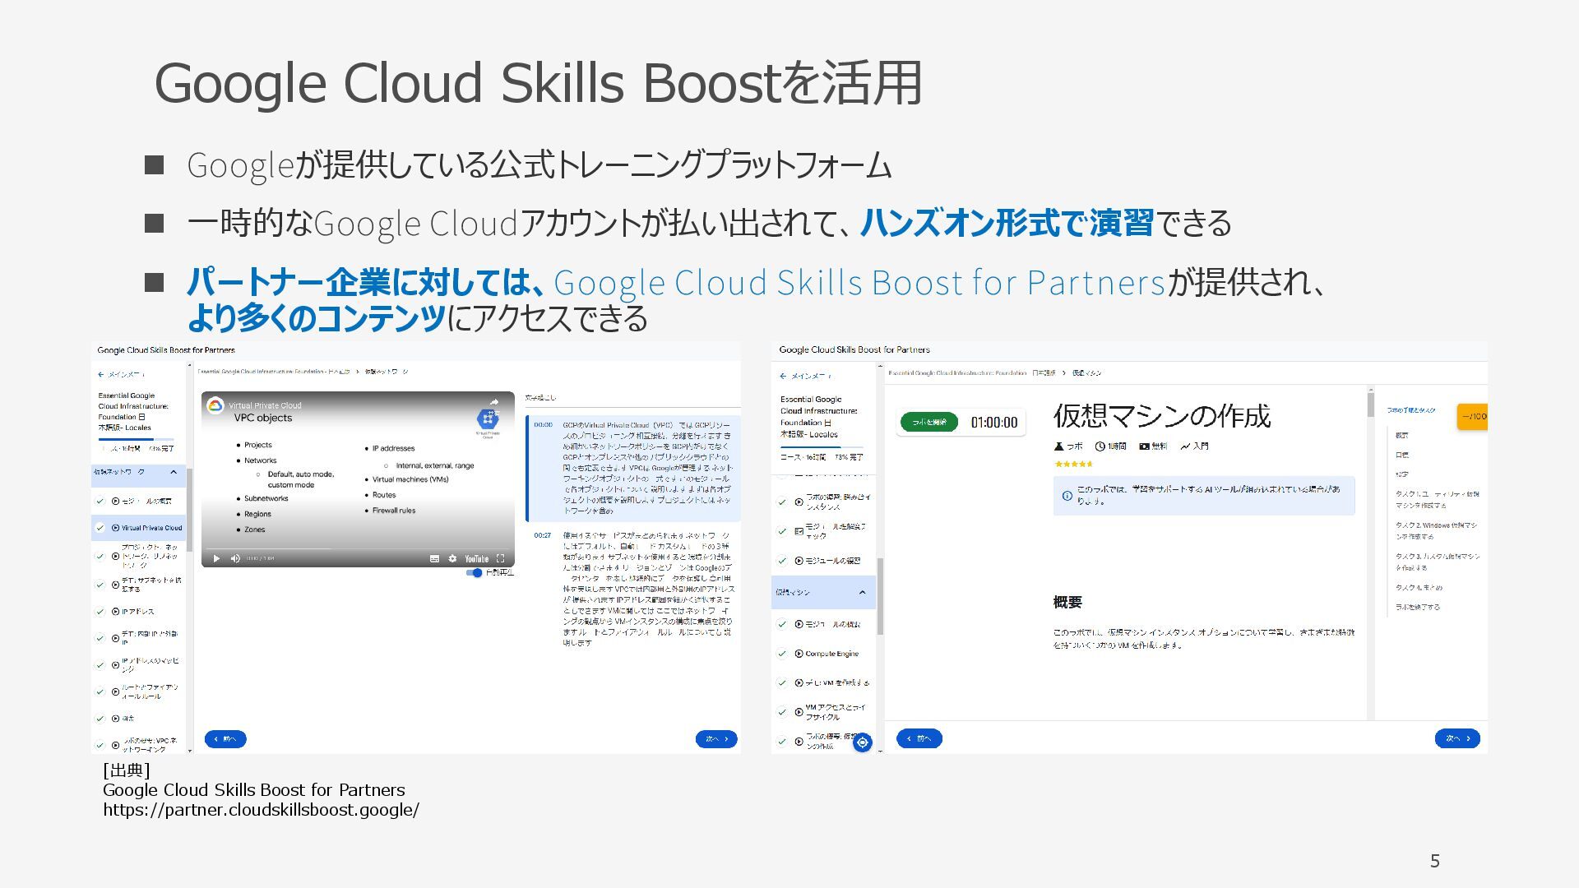Enter fullscreen on the video player
Viewport: 1579px width, 888px height.
coord(500,559)
